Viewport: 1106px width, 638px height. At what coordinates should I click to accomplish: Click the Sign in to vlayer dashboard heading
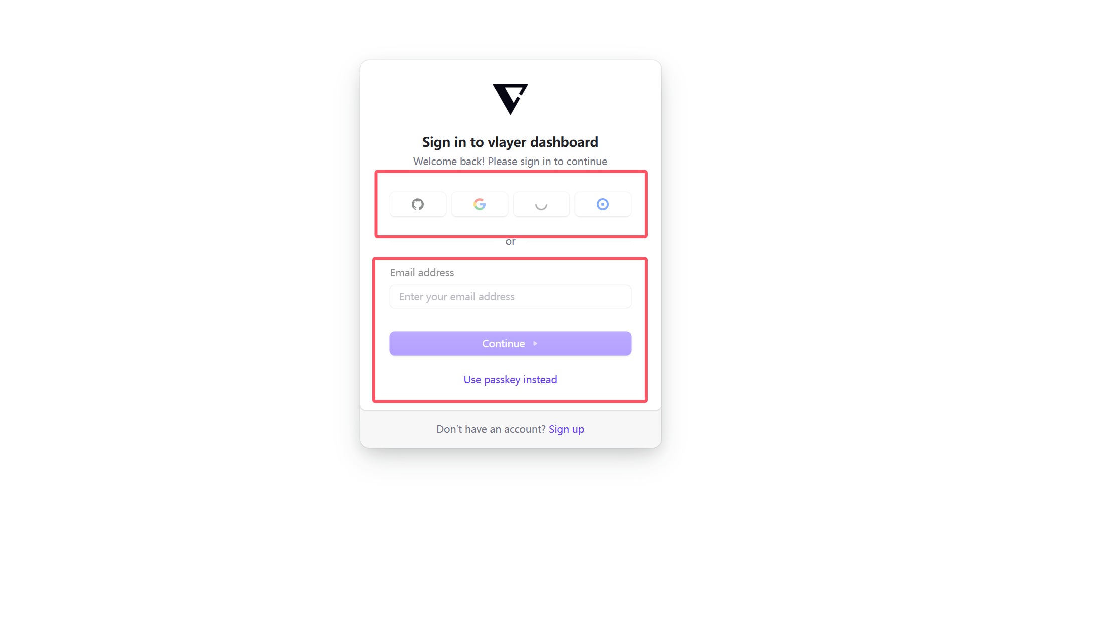[510, 142]
